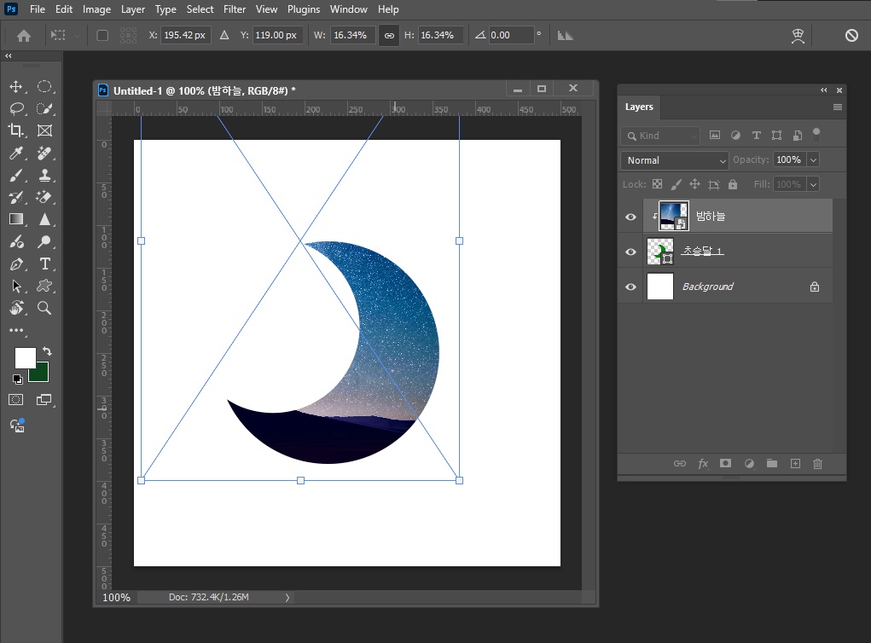Filter layers by pixel layers
The height and width of the screenshot is (643, 871).
click(x=715, y=135)
